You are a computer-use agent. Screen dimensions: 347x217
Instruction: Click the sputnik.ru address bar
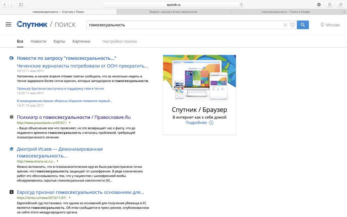(173, 5)
